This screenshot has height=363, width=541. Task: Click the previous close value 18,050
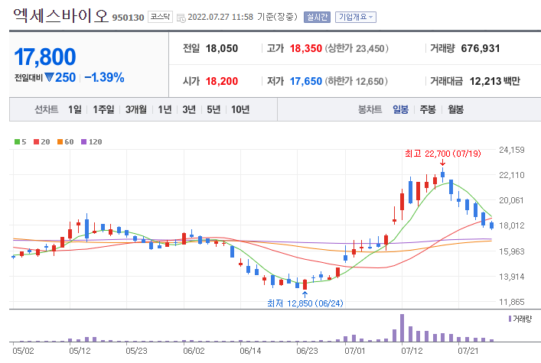pos(221,49)
